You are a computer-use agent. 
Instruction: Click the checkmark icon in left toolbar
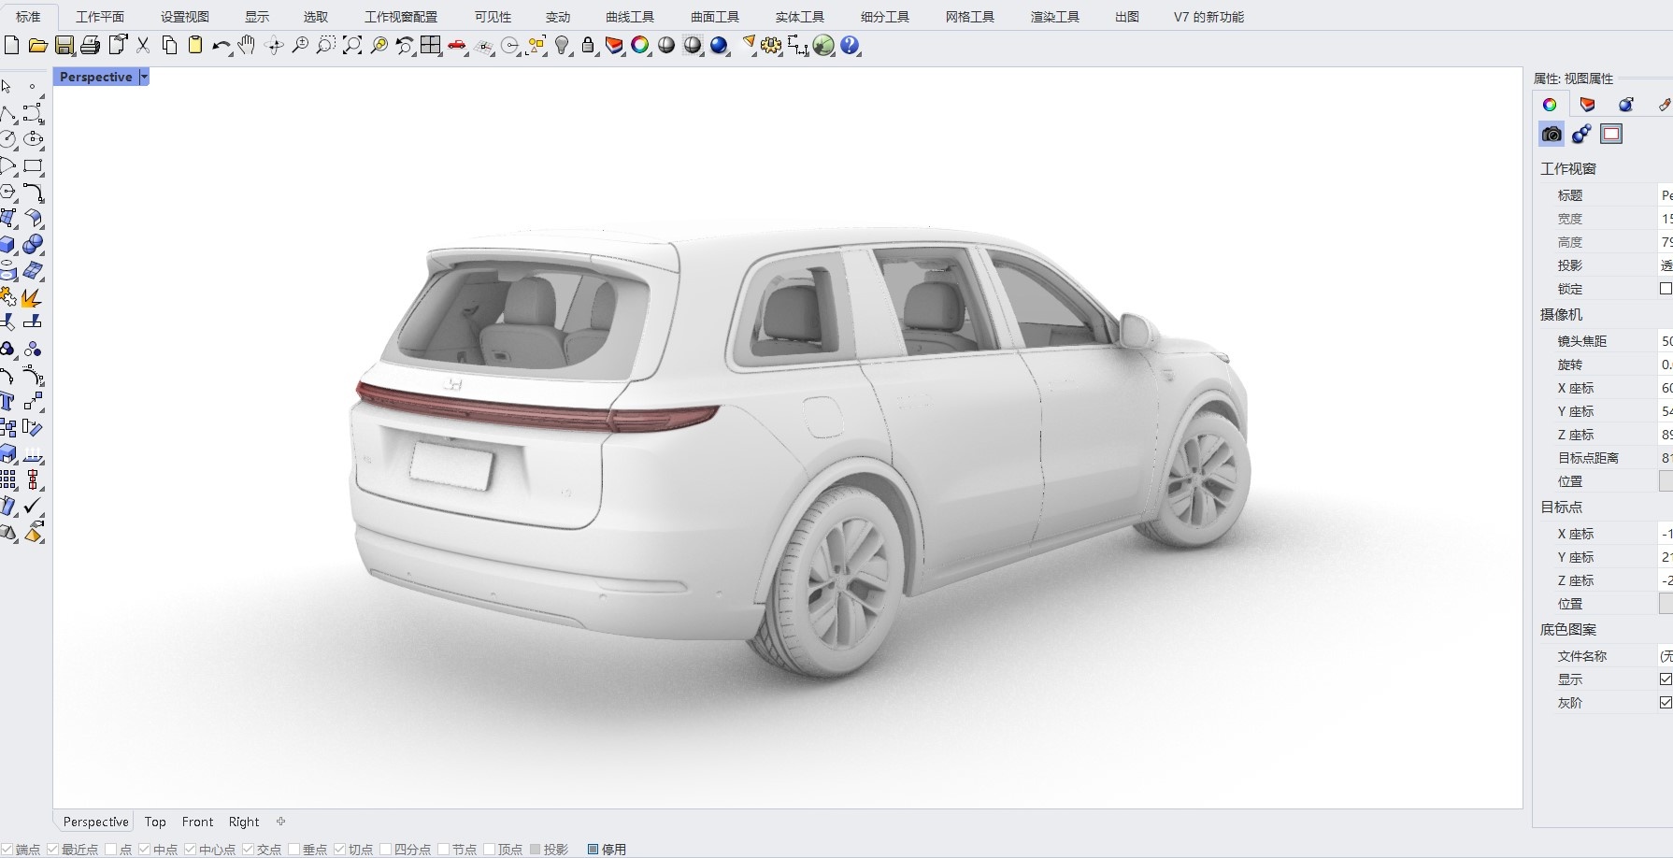[x=33, y=506]
